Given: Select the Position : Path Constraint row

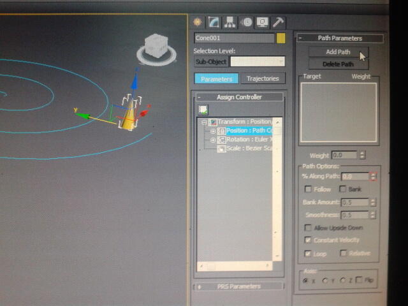Looking at the screenshot, I should coord(249,131).
